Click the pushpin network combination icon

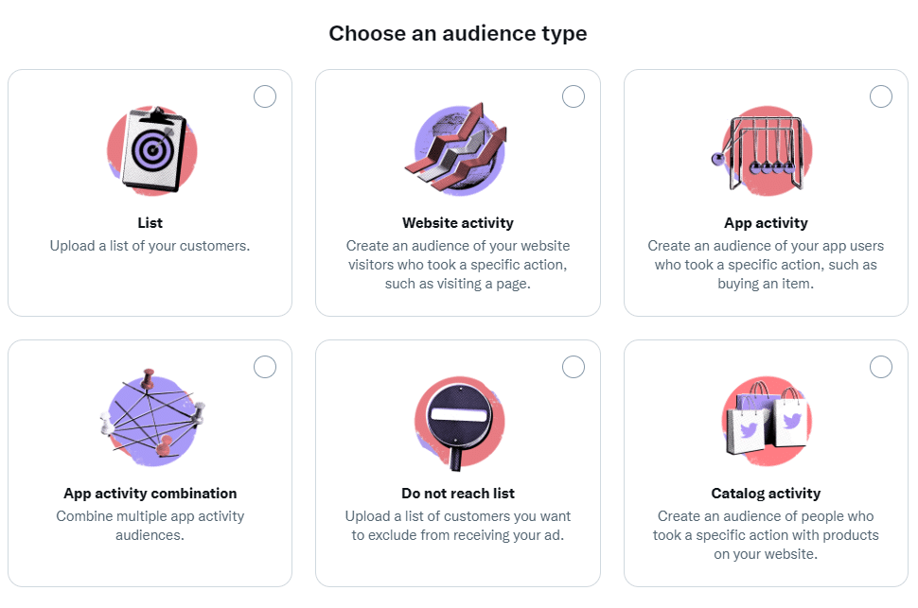click(x=151, y=418)
